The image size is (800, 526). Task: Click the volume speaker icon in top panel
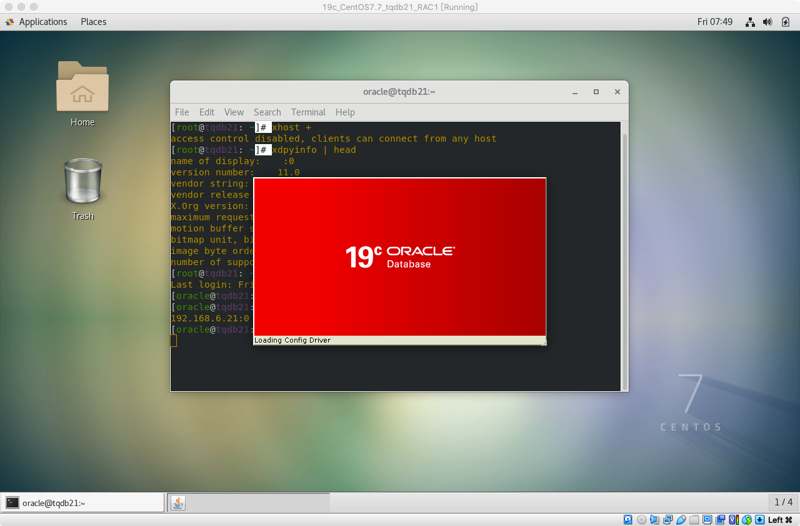coord(768,22)
